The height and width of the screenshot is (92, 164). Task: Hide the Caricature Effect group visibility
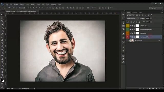click(x=128, y=37)
